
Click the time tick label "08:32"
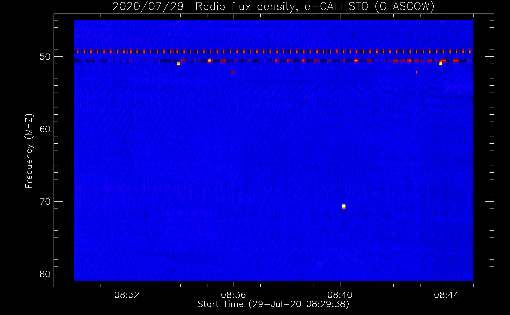[x=127, y=295]
